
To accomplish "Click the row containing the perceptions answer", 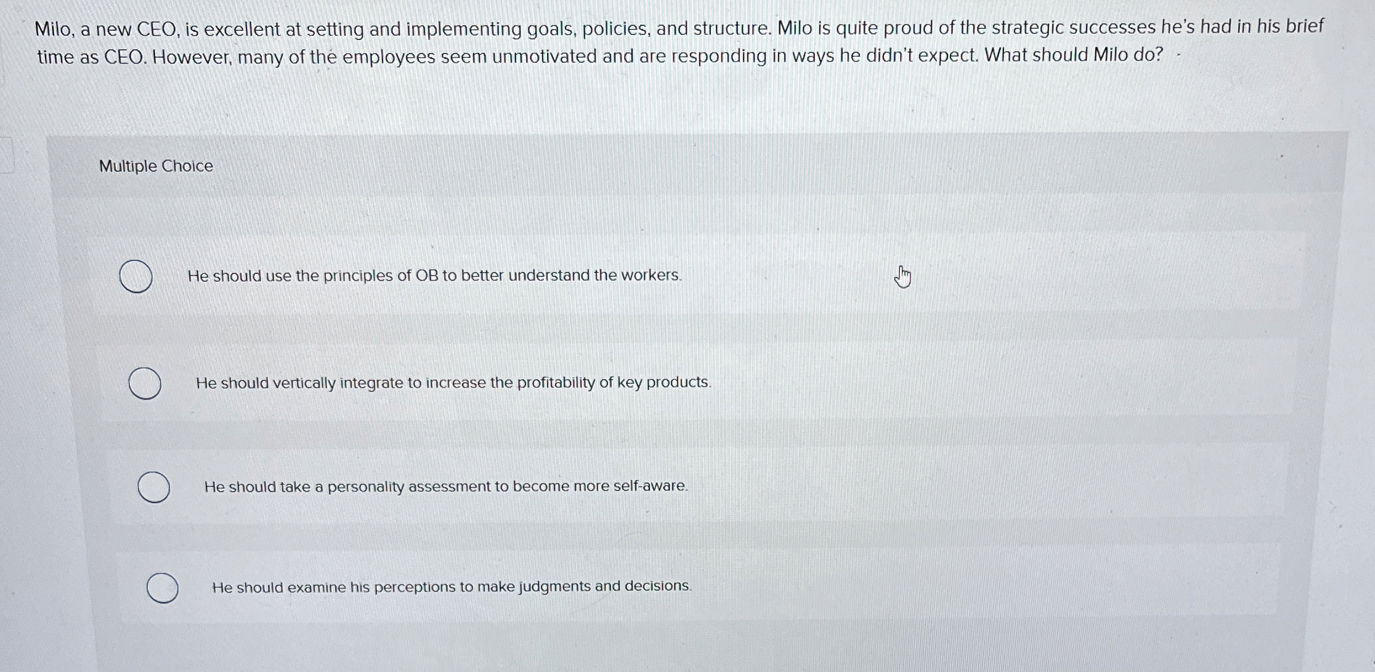I will pyautogui.click(x=554, y=588).
